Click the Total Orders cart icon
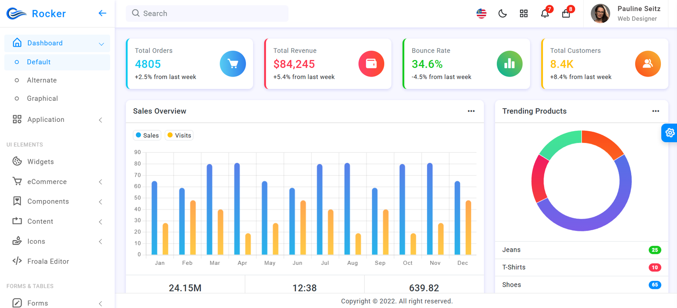Image resolution: width=677 pixels, height=308 pixels. pyautogui.click(x=233, y=64)
